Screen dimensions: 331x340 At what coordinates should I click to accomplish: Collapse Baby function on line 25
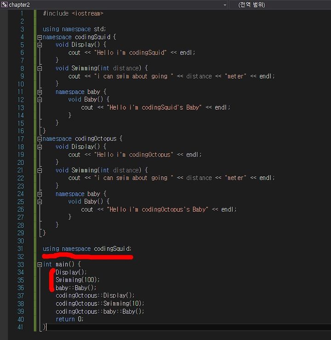click(x=40, y=202)
